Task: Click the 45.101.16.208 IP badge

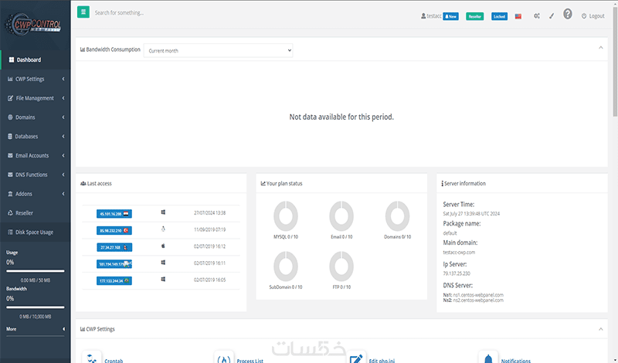Action: [x=114, y=214]
